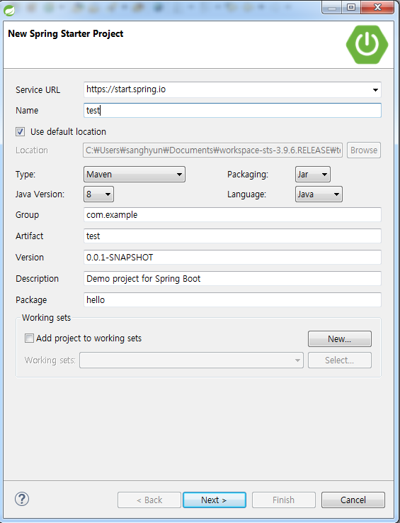Click the Select... working sets button
The image size is (400, 523).
(x=340, y=360)
